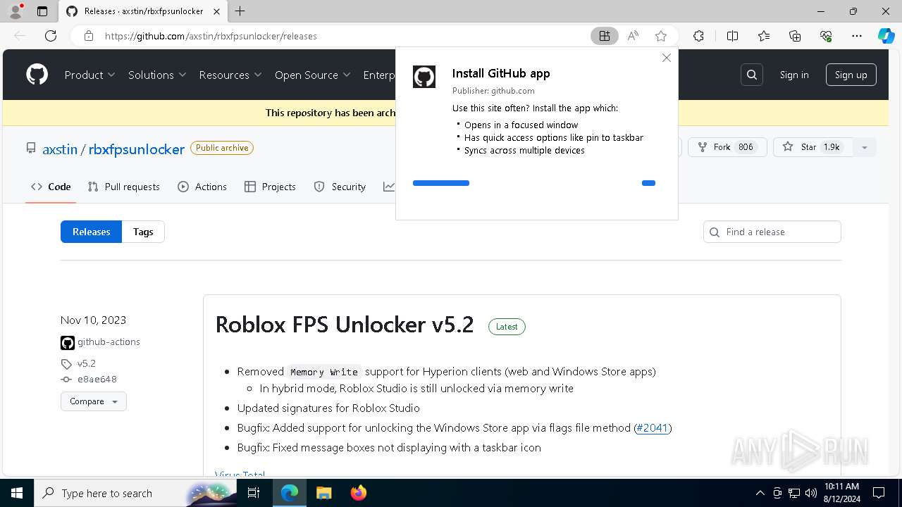The width and height of the screenshot is (902, 507).
Task: Open Roblox FPS Unlocker v5.2 release title
Action: coord(345,325)
